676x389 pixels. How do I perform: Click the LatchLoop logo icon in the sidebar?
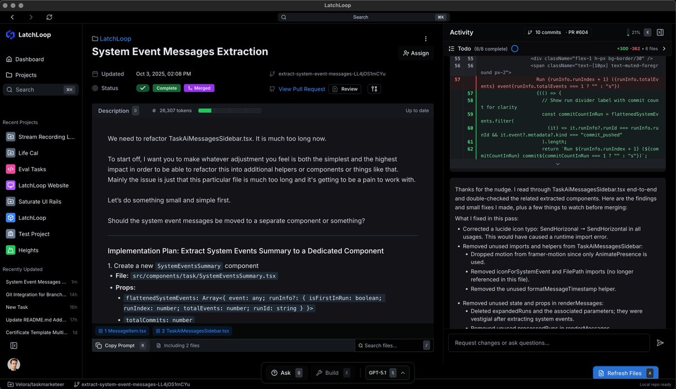[x=10, y=35]
